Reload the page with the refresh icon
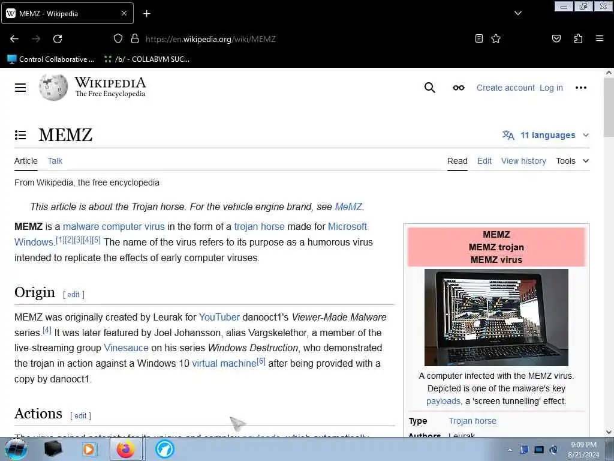This screenshot has width=614, height=461. (x=58, y=39)
